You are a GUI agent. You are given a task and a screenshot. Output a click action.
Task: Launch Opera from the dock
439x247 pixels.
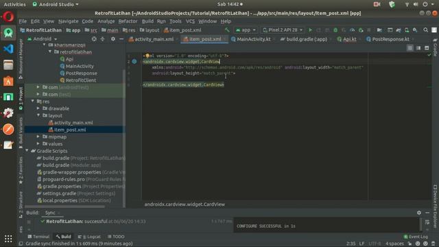click(8, 16)
